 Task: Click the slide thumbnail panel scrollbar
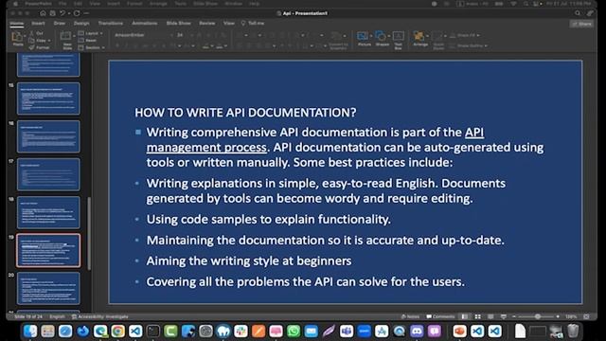coord(89,233)
